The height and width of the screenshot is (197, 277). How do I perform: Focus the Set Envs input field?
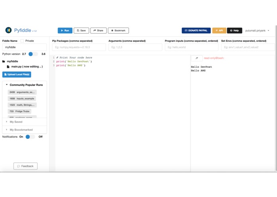pos(248,47)
